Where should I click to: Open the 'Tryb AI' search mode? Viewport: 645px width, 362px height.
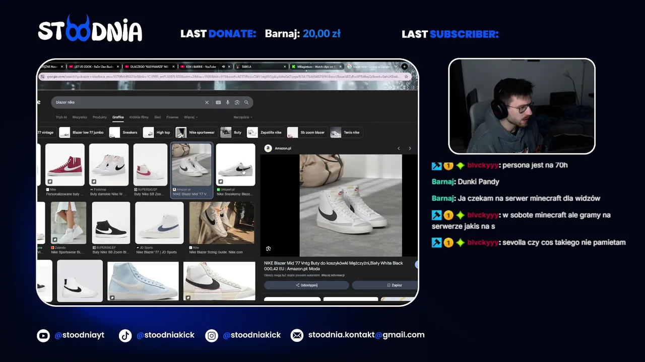point(61,117)
